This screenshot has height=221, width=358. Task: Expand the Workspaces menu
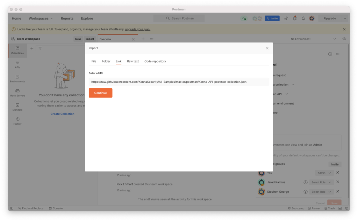(x=41, y=19)
